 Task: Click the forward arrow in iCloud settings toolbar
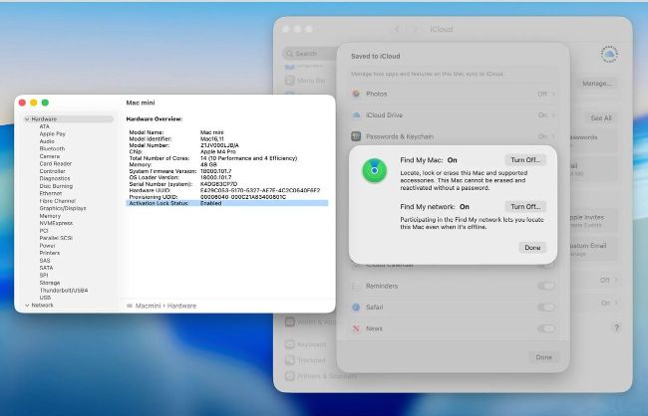pos(415,29)
